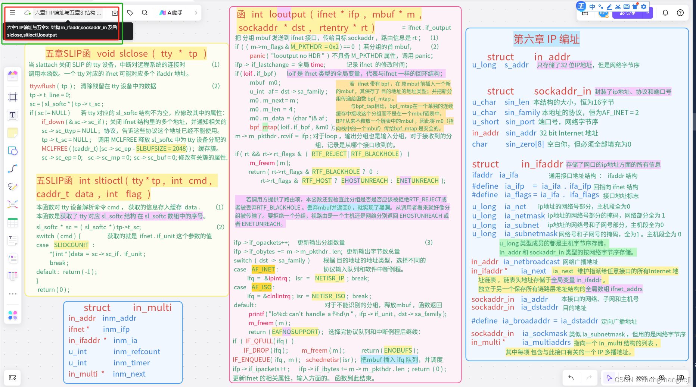Image resolution: width=696 pixels, height=387 pixels.
Task: Open the bottom-left outline location panel
Action: tap(12, 378)
